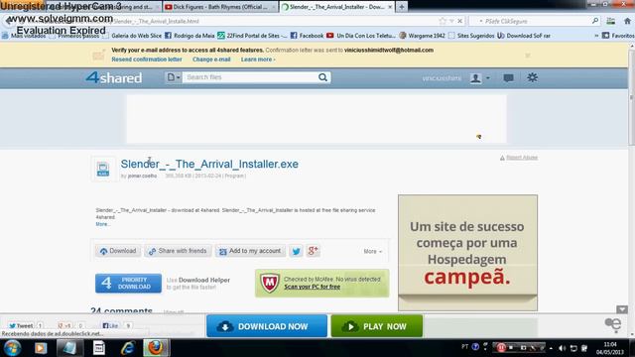This screenshot has height=357, width=635.
Task: Open the taskbar clock showing 11:04
Action: (610, 348)
